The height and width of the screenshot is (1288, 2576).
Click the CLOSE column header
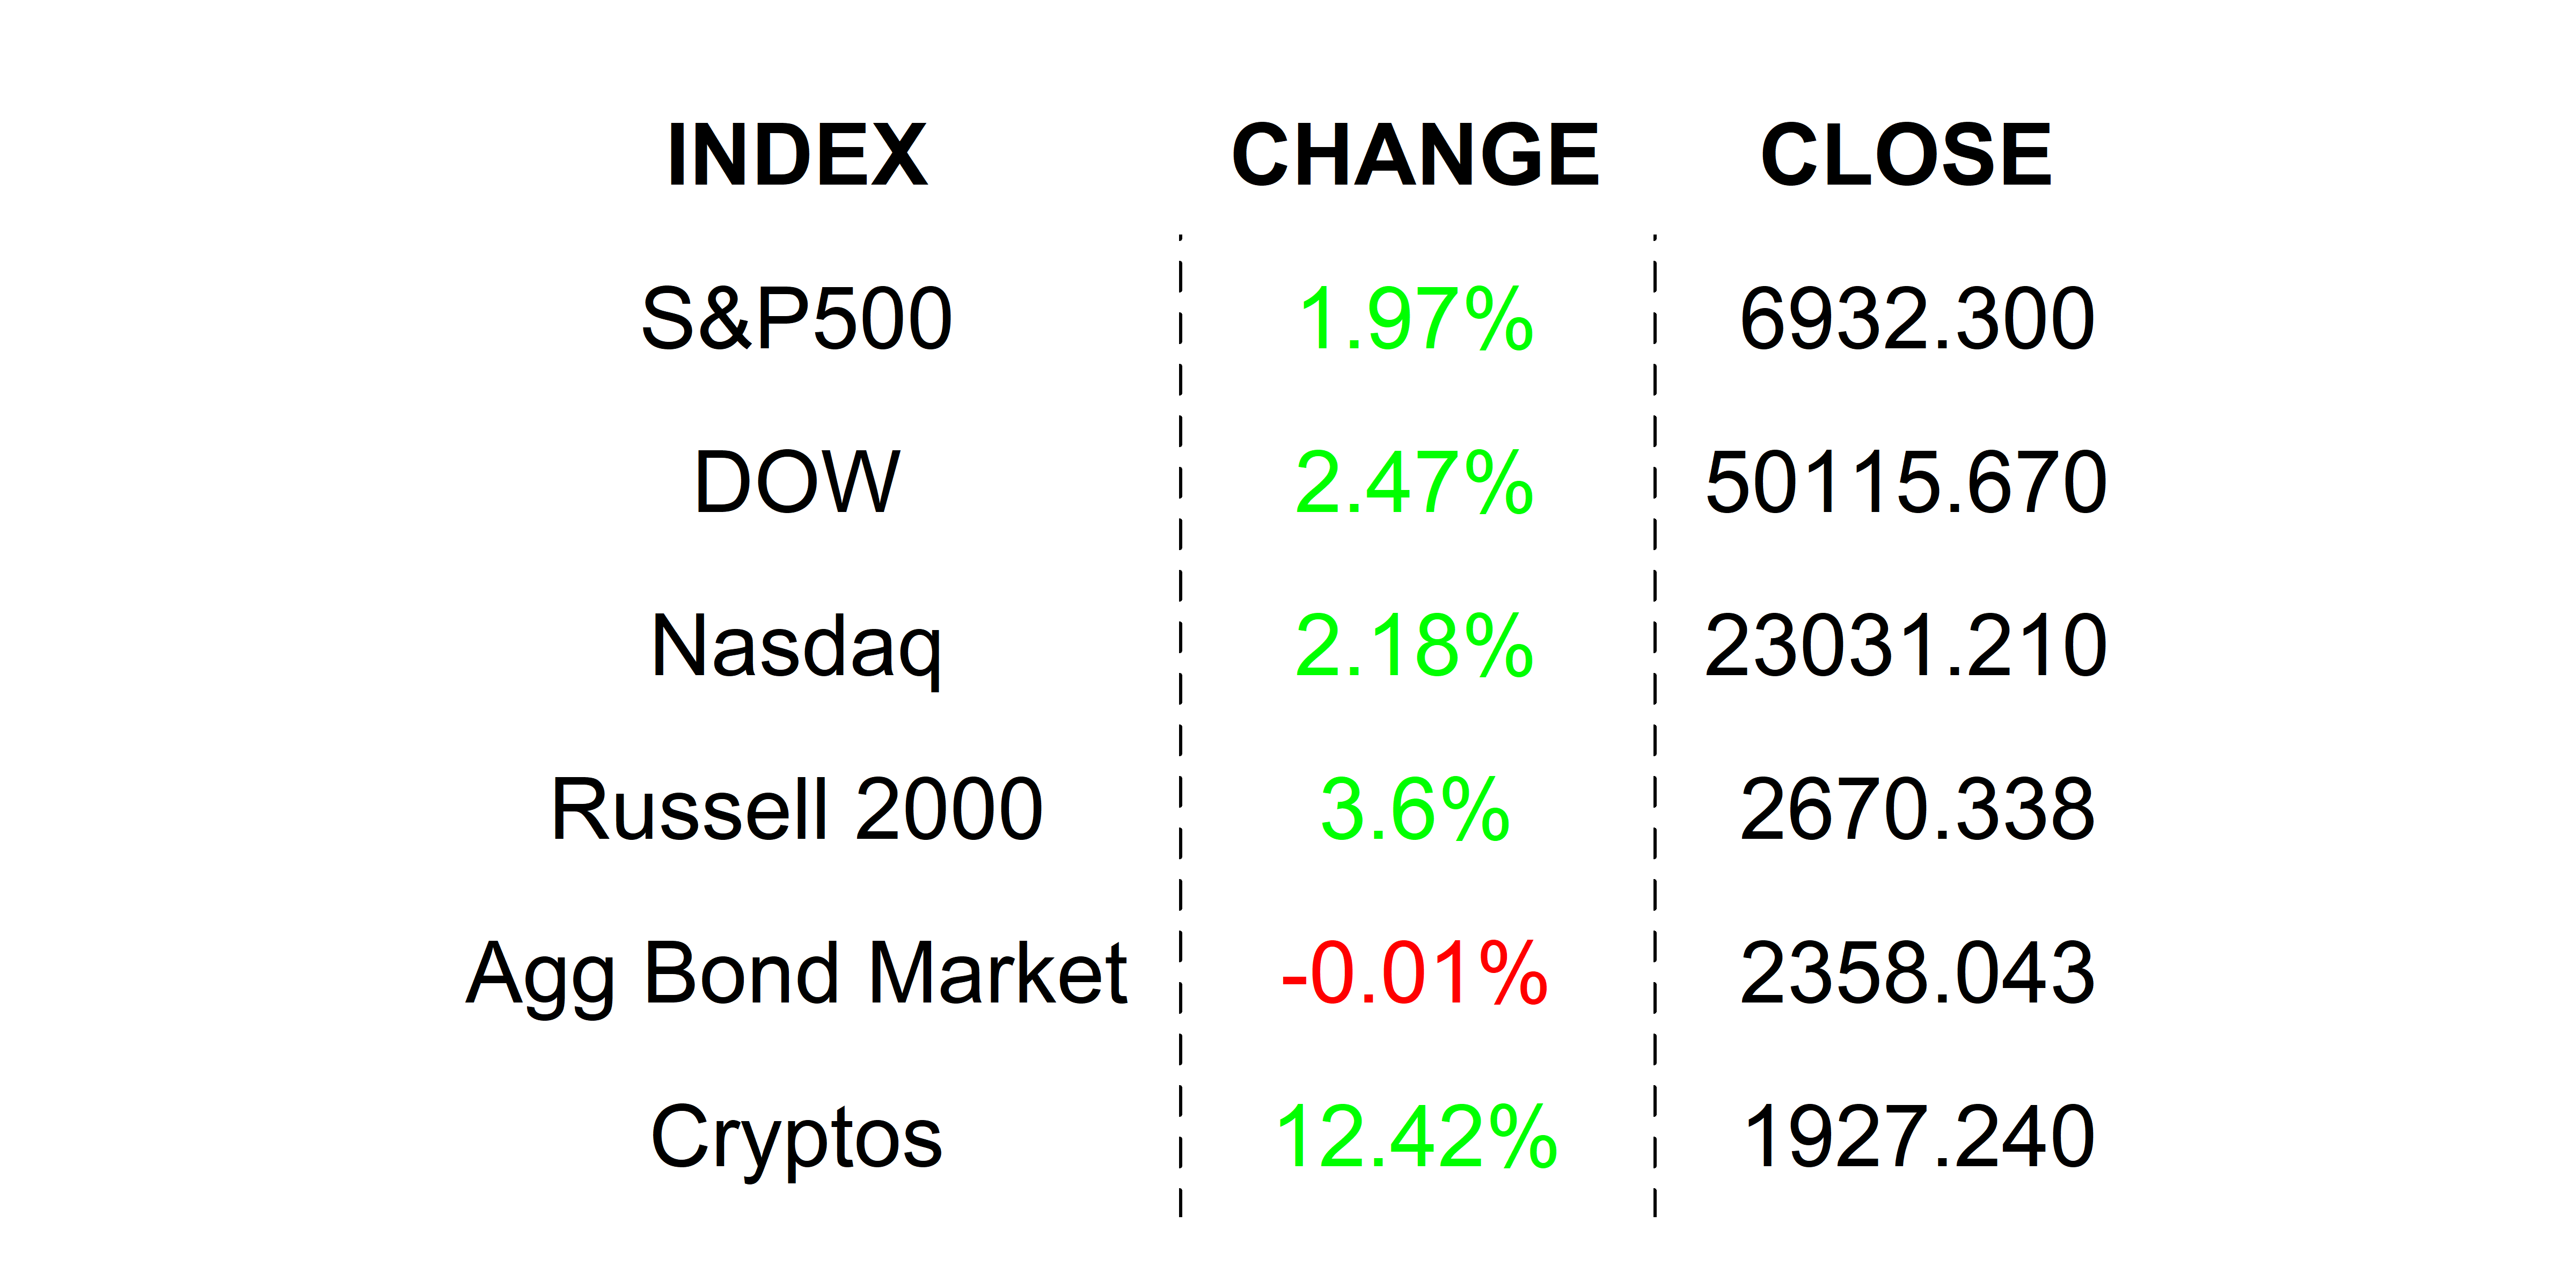[x=1906, y=155]
